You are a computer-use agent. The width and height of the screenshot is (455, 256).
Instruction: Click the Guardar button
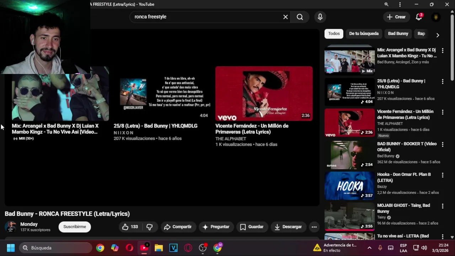pos(252,227)
